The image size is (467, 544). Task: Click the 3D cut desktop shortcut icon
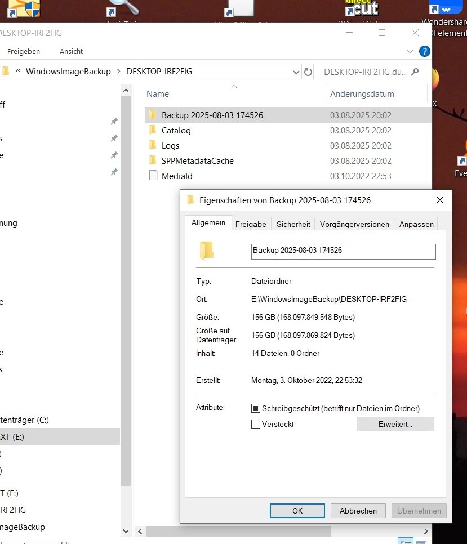(362, 8)
